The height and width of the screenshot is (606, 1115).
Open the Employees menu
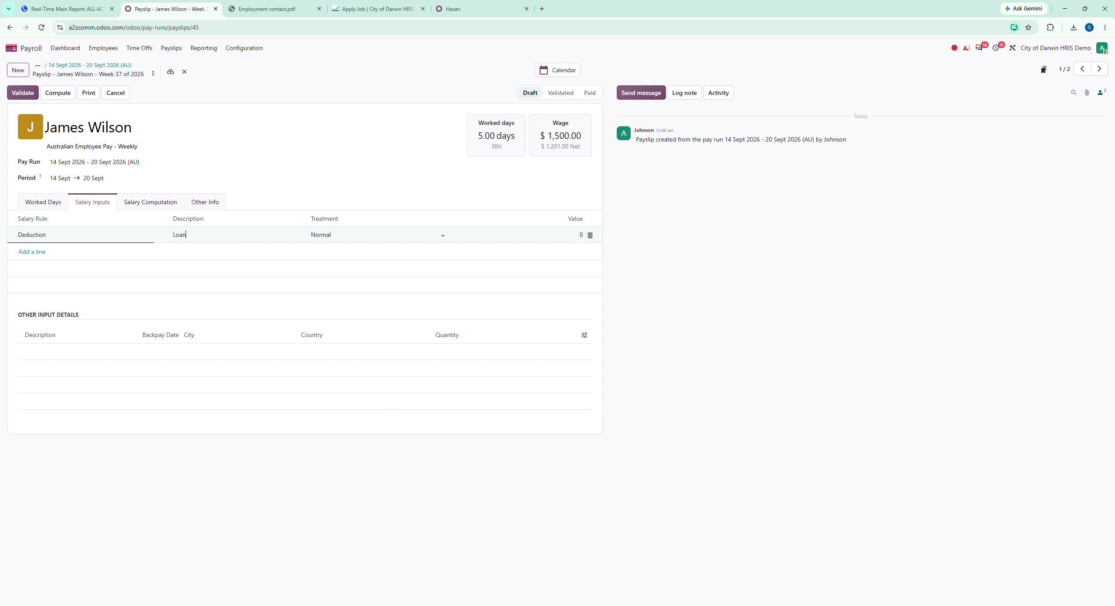click(x=103, y=48)
